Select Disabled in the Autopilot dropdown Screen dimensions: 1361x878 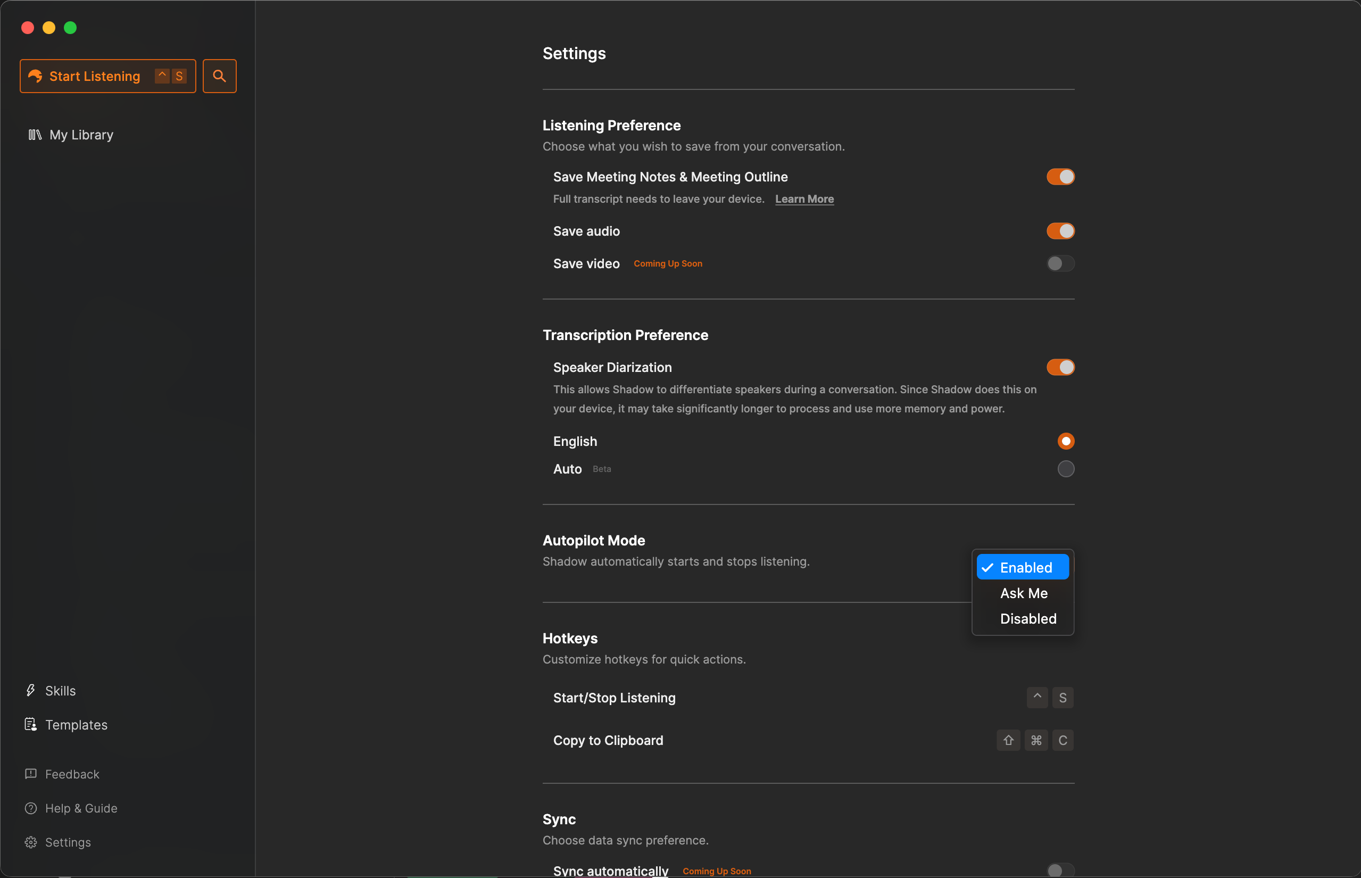click(1027, 618)
